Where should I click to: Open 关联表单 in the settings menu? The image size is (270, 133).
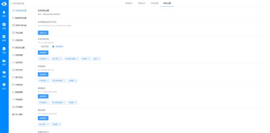click(x=18, y=40)
